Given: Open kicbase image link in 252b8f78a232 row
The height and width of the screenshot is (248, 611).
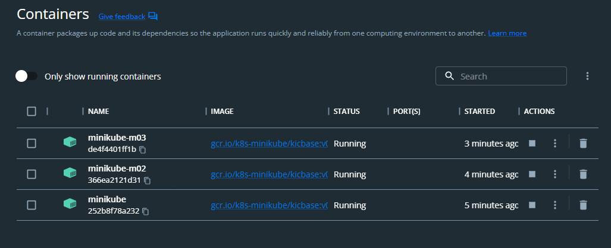Looking at the screenshot, I should (270, 205).
